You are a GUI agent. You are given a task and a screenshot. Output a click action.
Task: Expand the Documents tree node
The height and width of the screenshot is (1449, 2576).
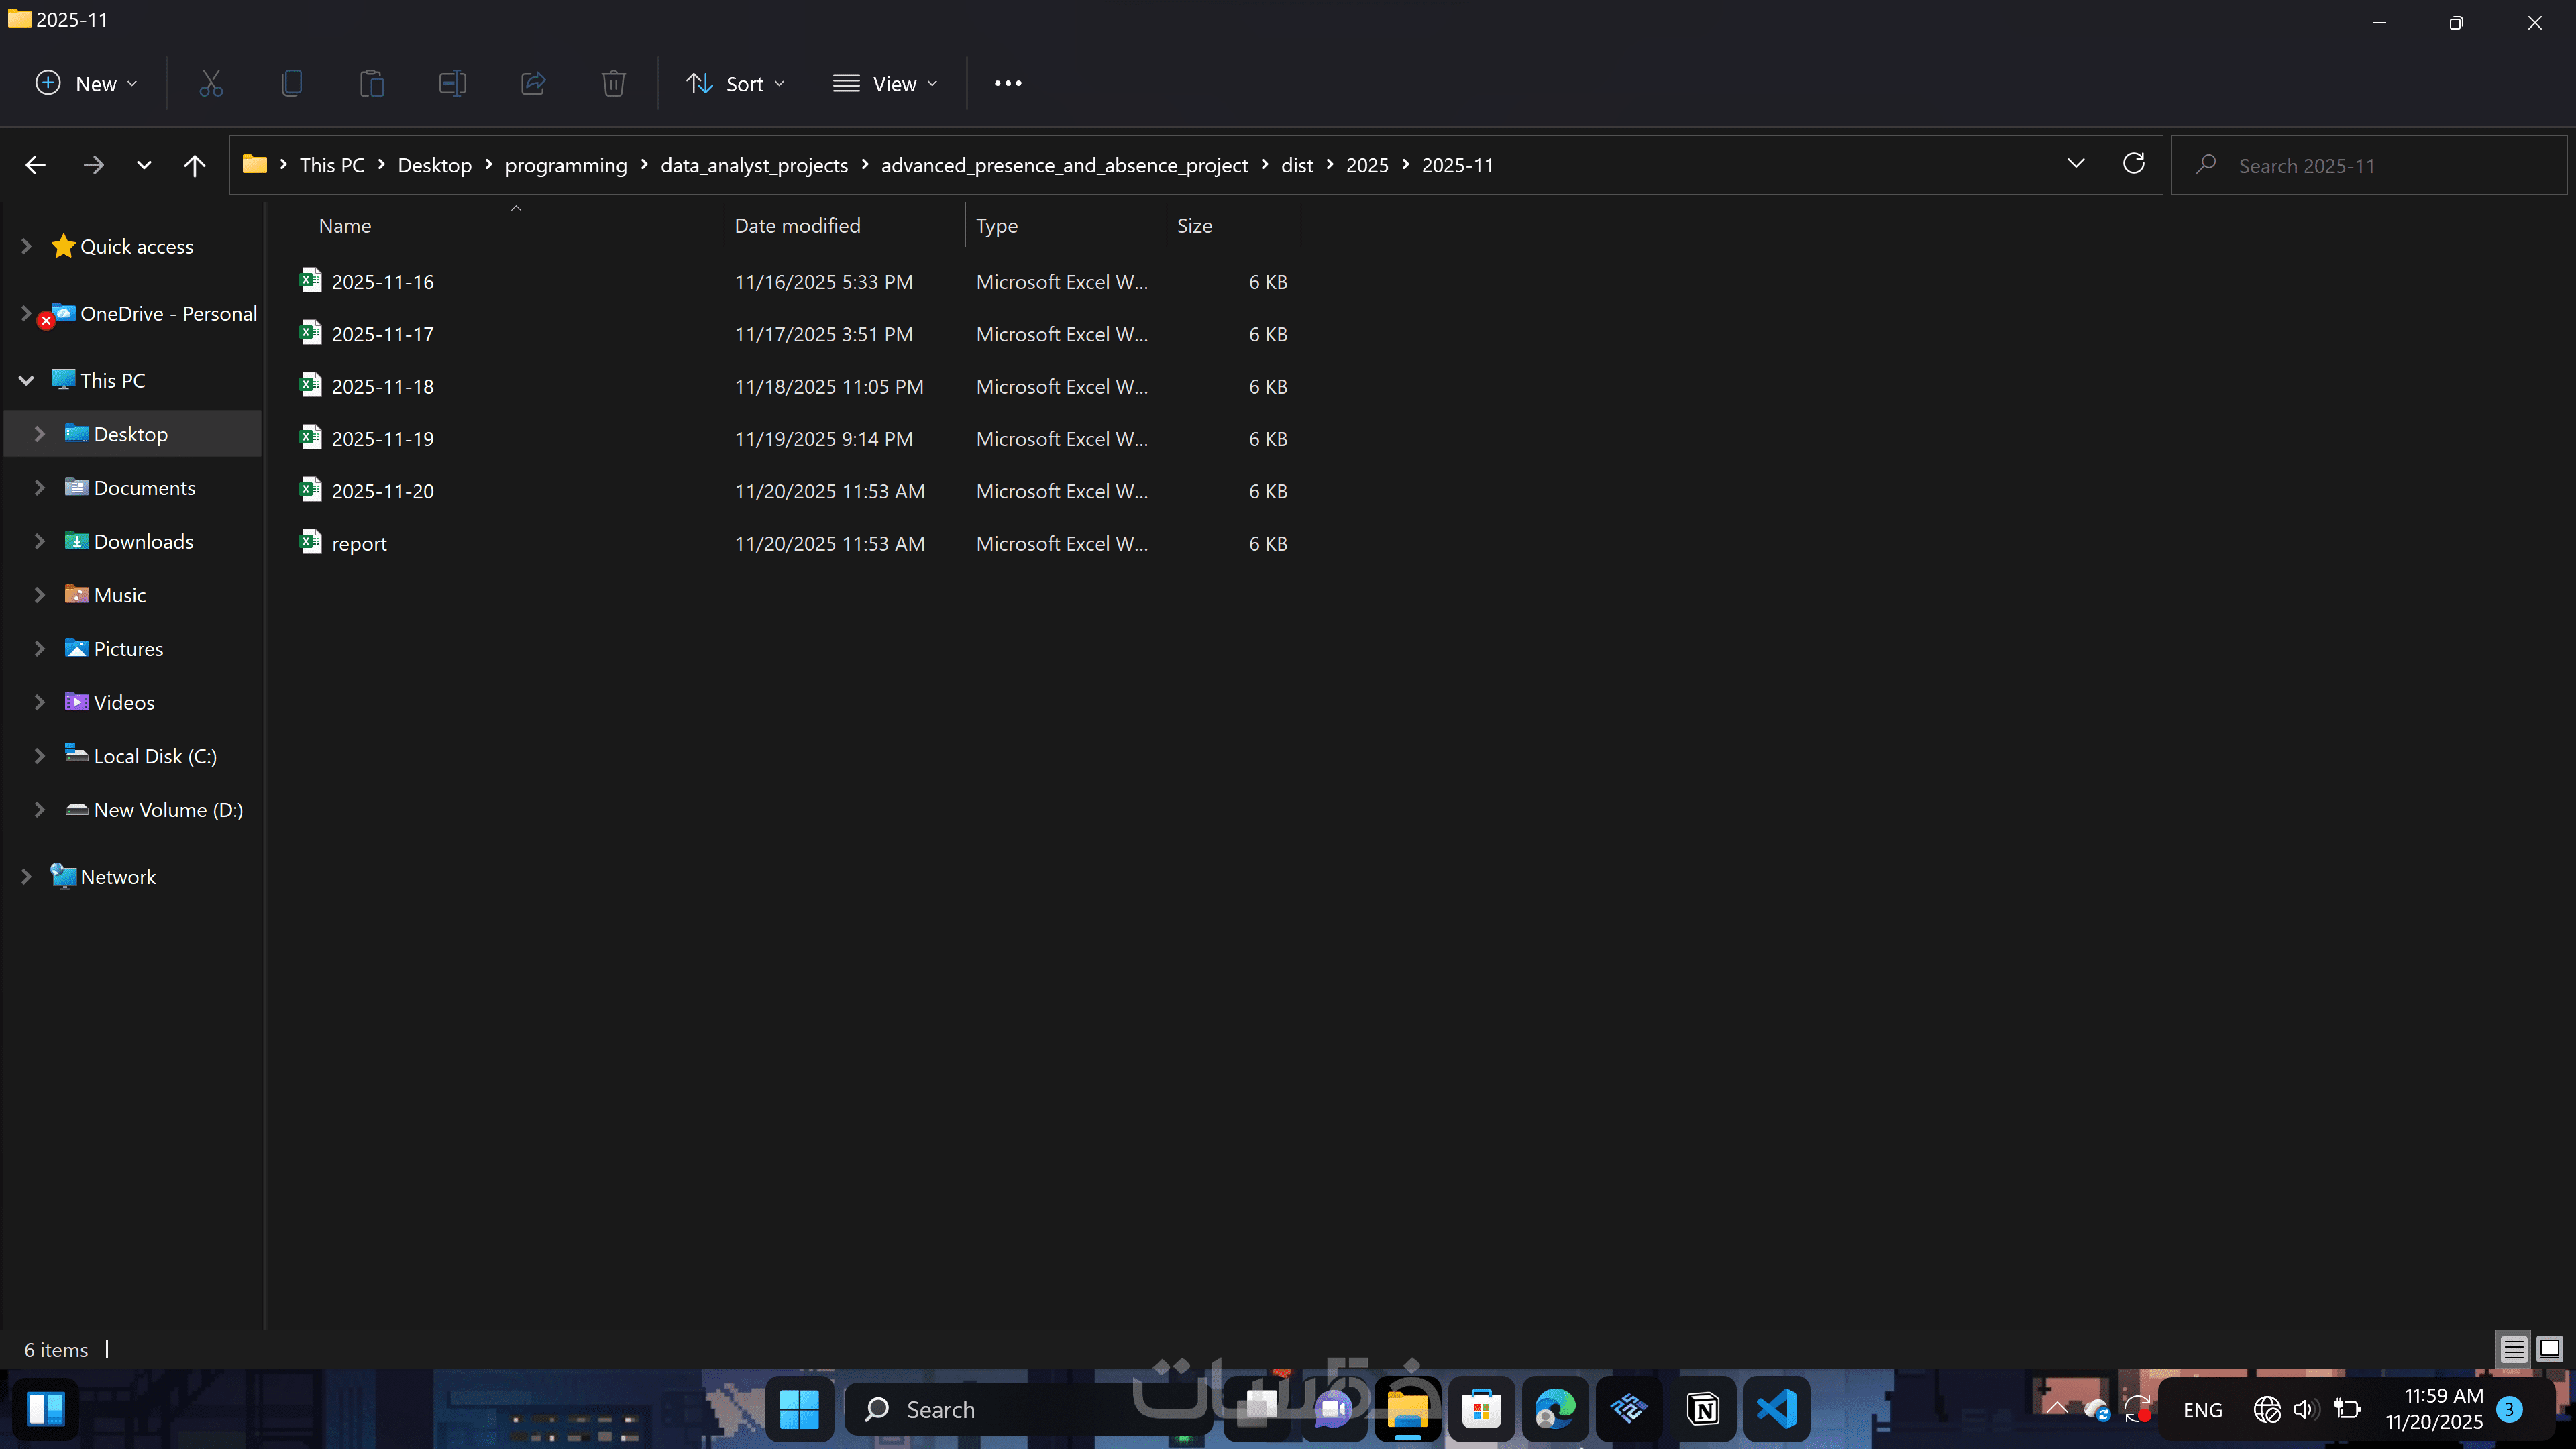coord(40,488)
